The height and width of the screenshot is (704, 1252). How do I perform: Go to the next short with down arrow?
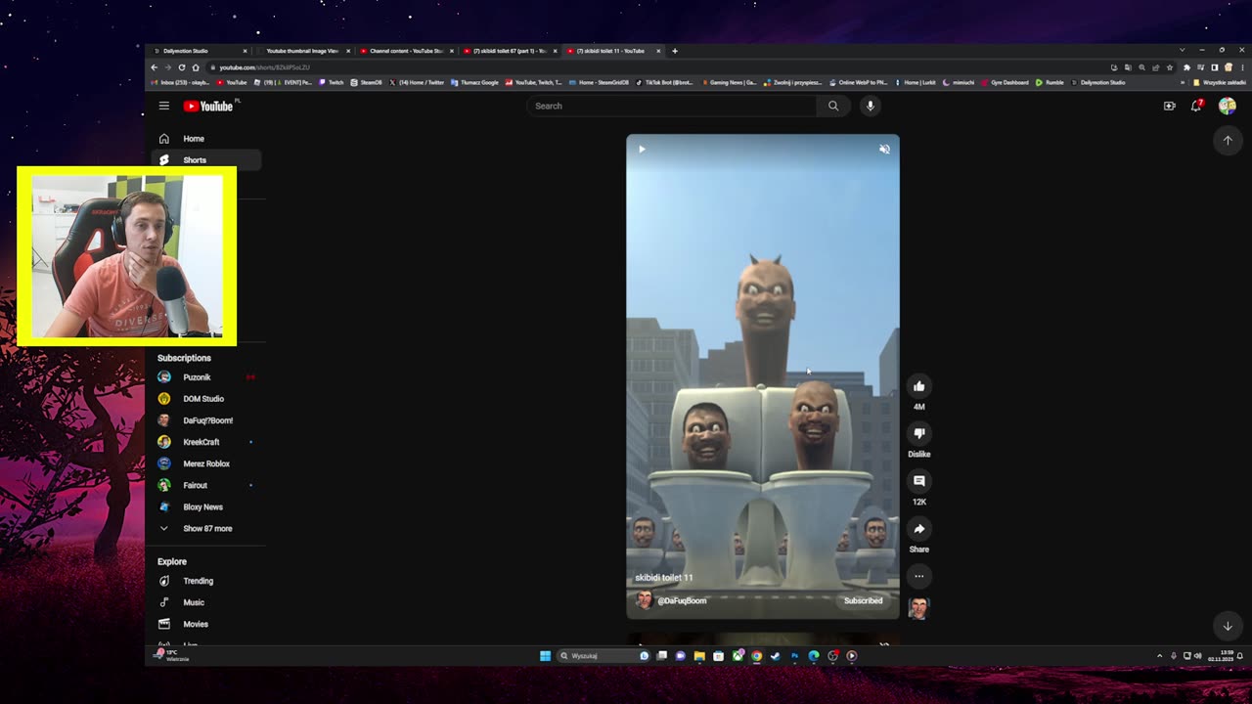pos(1228,626)
